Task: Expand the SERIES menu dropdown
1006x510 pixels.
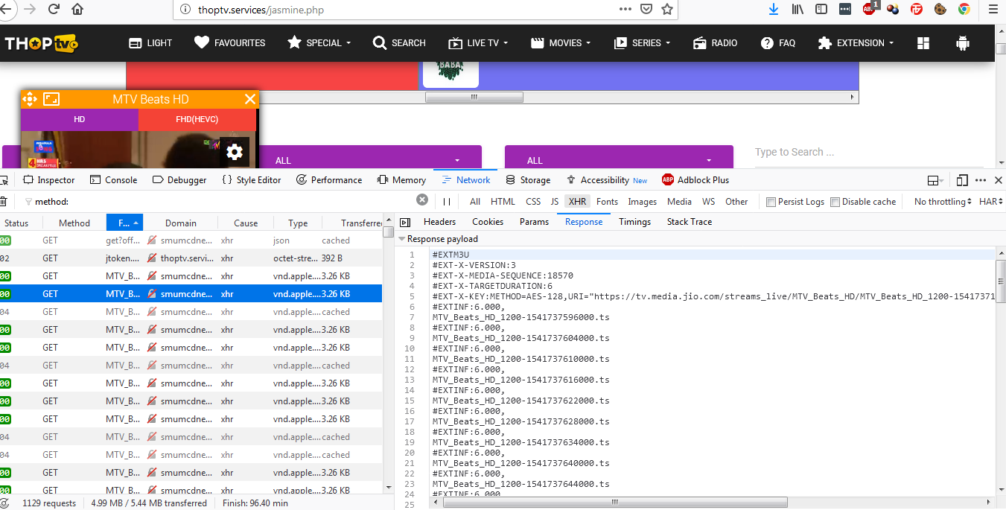Action: (x=642, y=43)
